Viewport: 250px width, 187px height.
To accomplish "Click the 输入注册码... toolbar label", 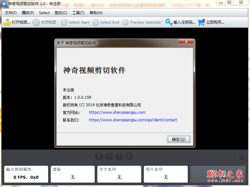I will (184, 22).
